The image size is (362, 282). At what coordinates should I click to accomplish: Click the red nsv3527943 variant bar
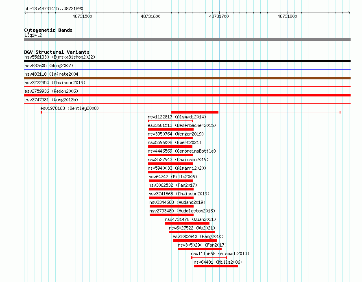[170, 164]
